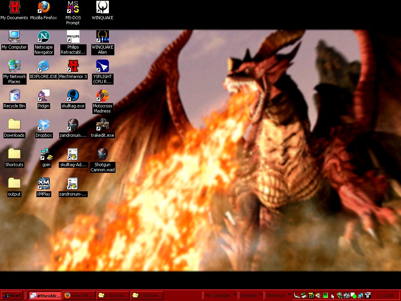The image size is (401, 301).
Task: Click the Motocross Madness shortcut
Action: tap(102, 95)
